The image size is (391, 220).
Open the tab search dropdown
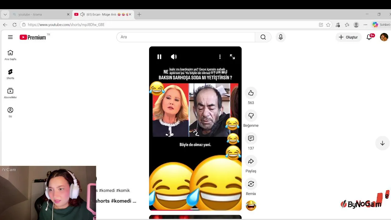(5, 14)
